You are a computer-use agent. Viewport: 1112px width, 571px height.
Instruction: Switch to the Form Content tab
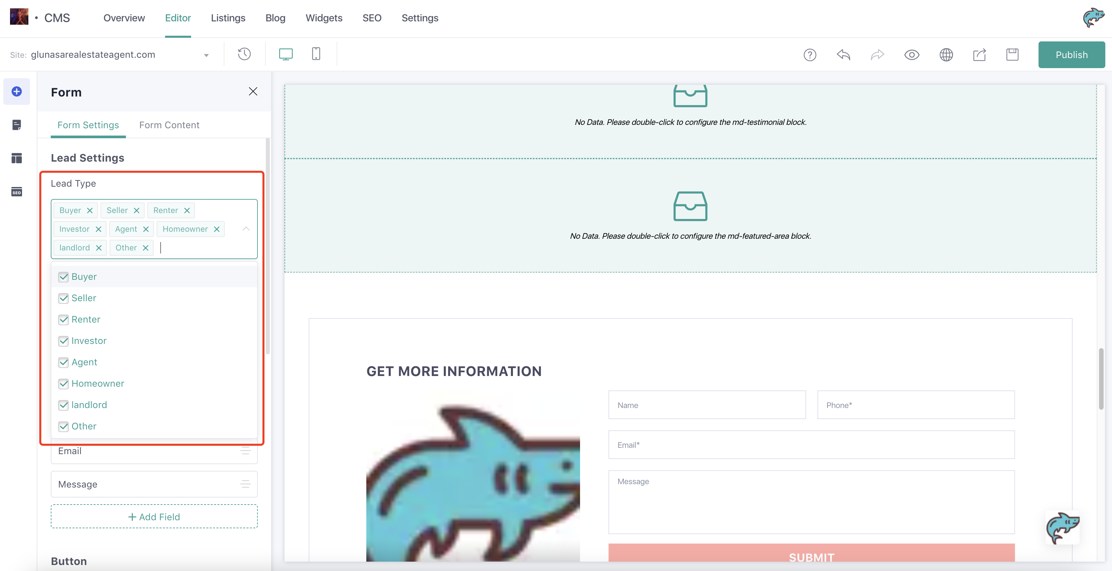pos(169,125)
